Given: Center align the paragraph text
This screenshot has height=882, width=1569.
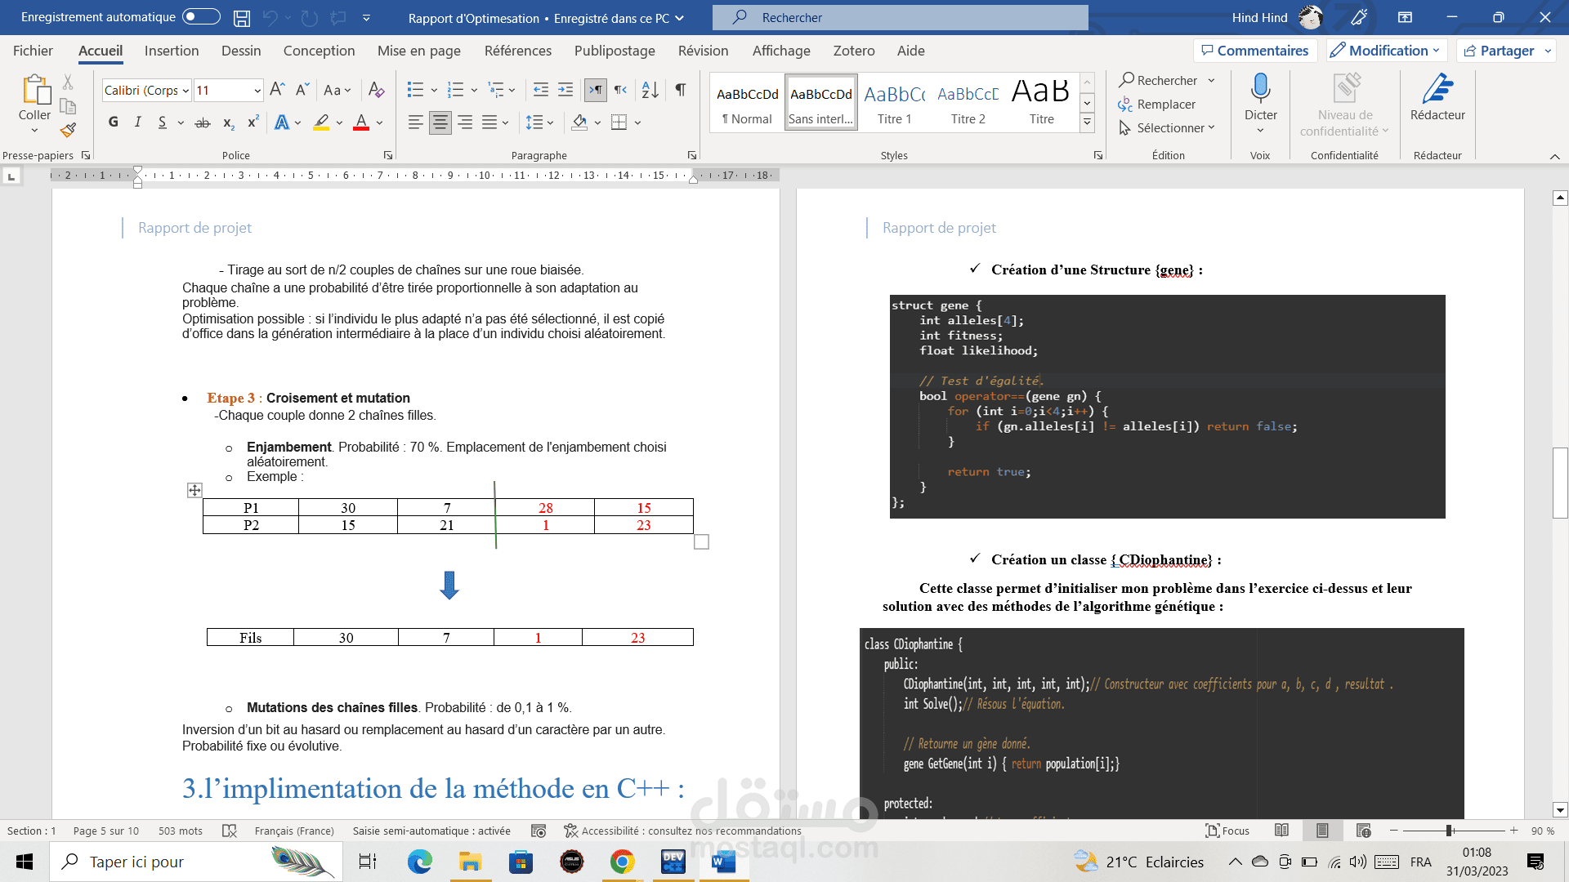Looking at the screenshot, I should (440, 122).
